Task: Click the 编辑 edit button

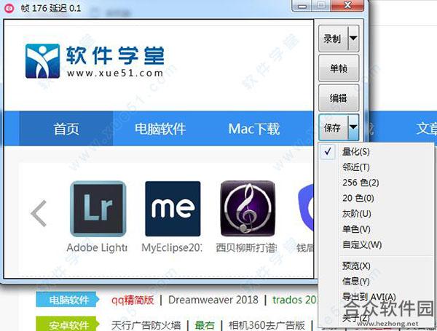Action: [339, 98]
